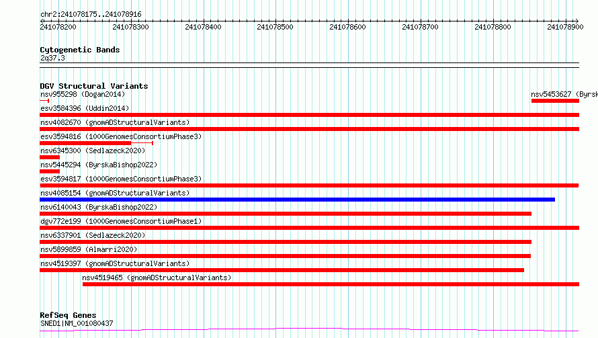Click the red nsv6140043 variant bar
The image size is (598, 338).
click(x=286, y=214)
